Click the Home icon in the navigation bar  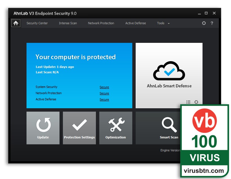16,23
